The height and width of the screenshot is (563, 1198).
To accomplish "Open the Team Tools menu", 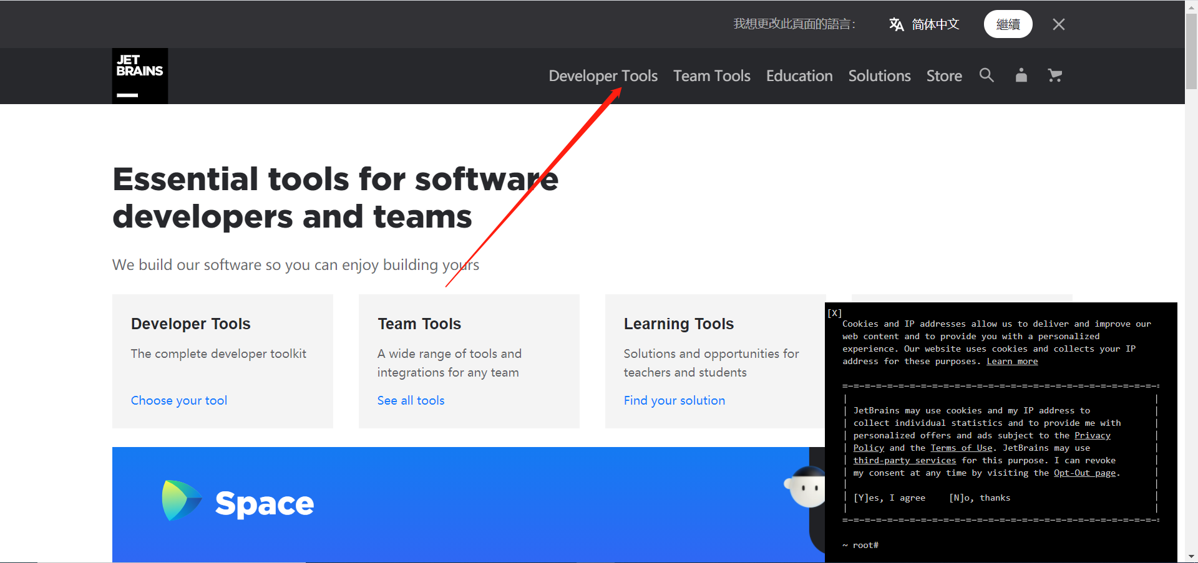I will 712,76.
